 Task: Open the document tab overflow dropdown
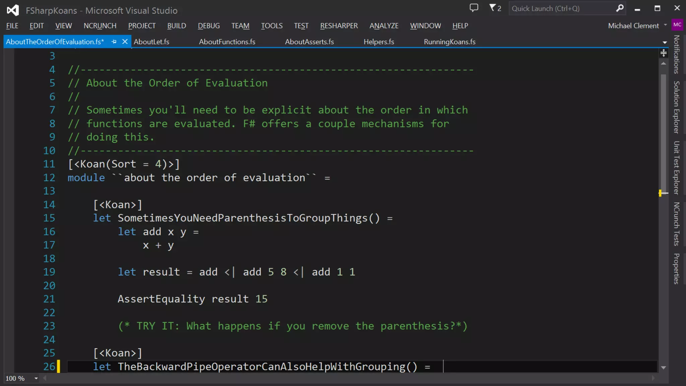pos(665,42)
